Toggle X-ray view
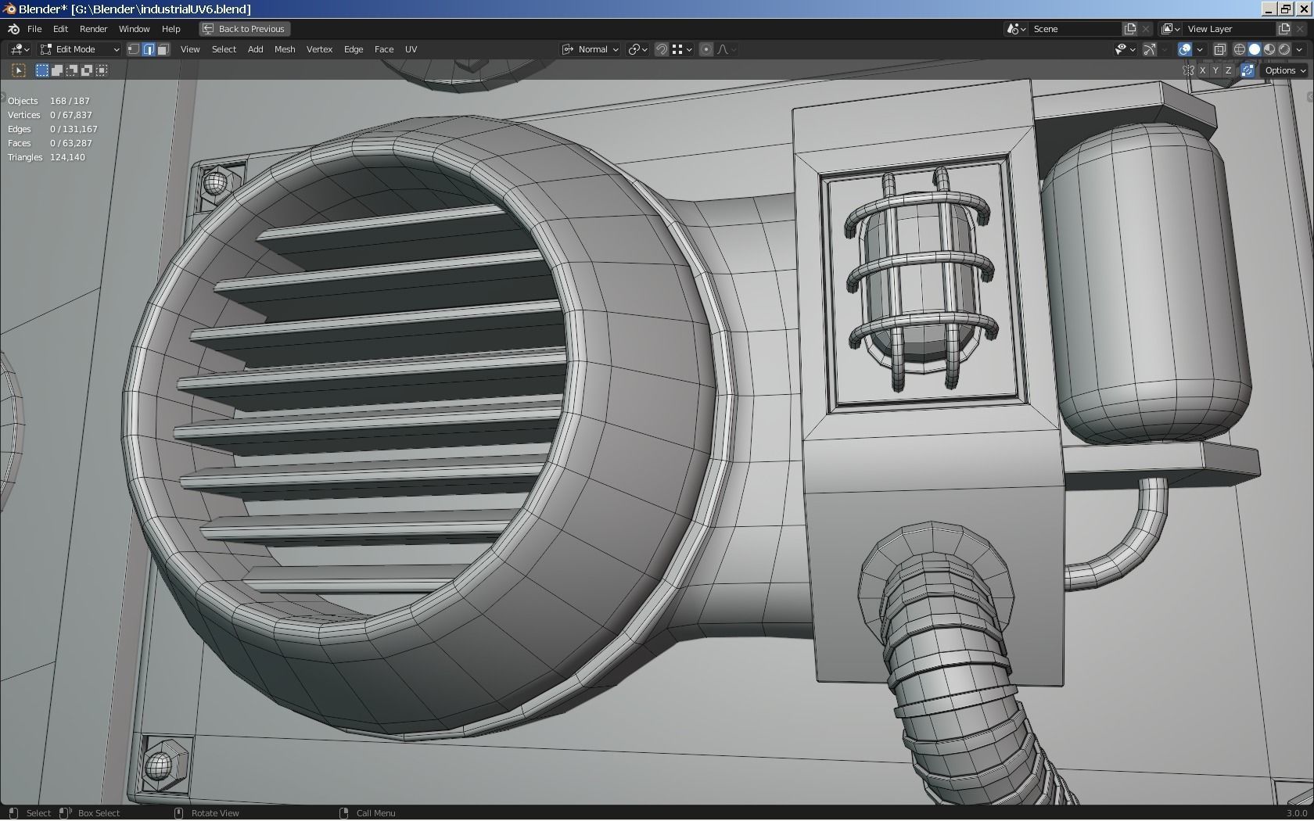The image size is (1314, 821). coord(1219,49)
